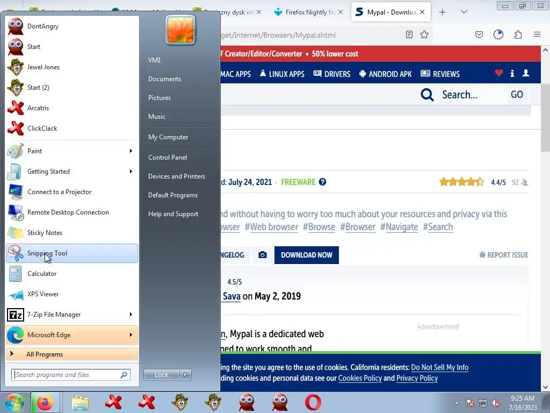The image size is (550, 413).
Task: Click the REPORT ISSUE link
Action: [504, 255]
